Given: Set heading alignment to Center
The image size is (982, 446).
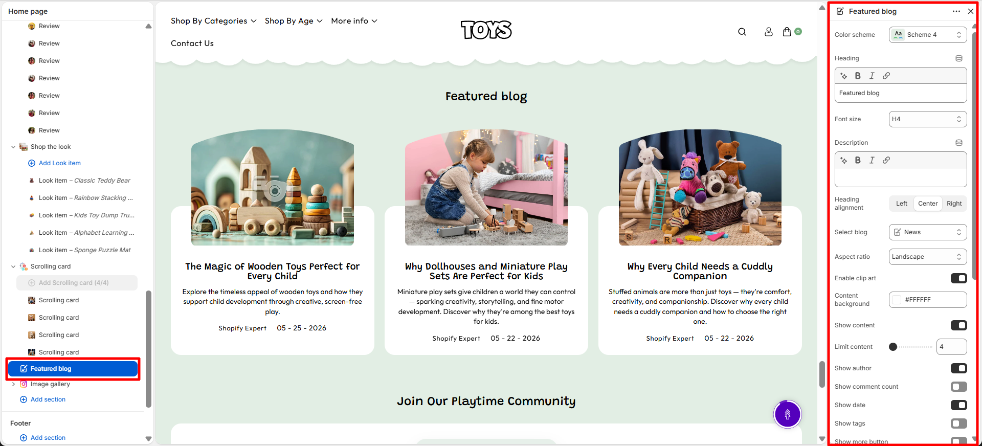Looking at the screenshot, I should click(928, 204).
